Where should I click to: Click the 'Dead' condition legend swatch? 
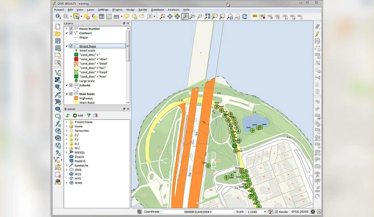point(76,64)
